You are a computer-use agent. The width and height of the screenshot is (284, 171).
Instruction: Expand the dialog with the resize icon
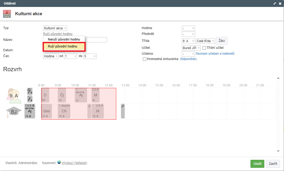[275, 3]
